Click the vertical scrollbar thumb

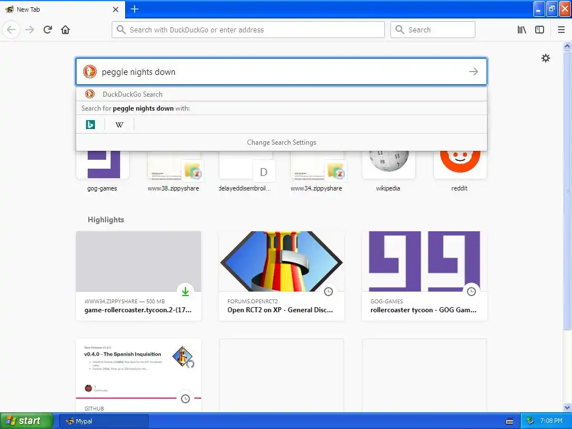click(x=567, y=190)
